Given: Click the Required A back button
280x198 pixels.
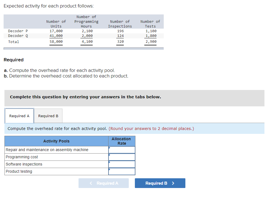Looking at the screenshot, I should pos(104,183).
